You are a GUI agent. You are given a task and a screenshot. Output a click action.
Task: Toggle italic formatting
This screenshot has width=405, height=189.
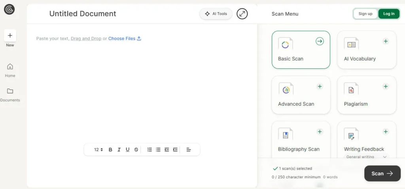point(119,149)
